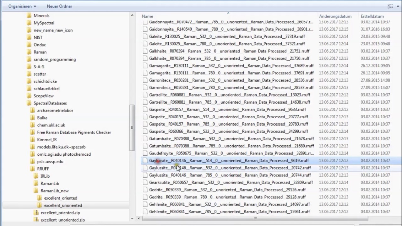Open the Kimmel_IR folder in tree
The image size is (402, 226).
[44, 140]
